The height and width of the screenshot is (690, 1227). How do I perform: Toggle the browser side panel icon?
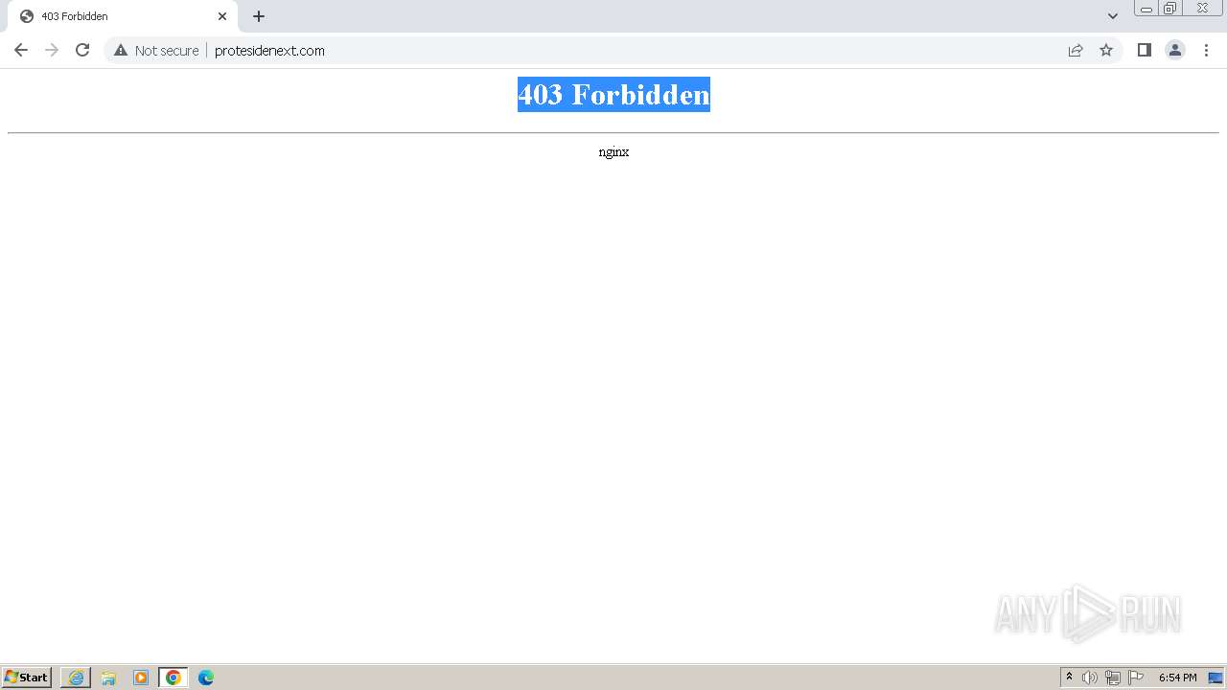tap(1144, 50)
